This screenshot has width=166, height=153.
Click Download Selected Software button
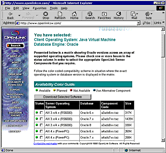click(x=63, y=97)
